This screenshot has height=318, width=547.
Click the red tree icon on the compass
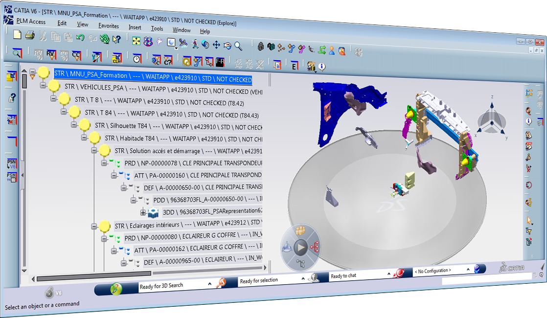(315, 247)
